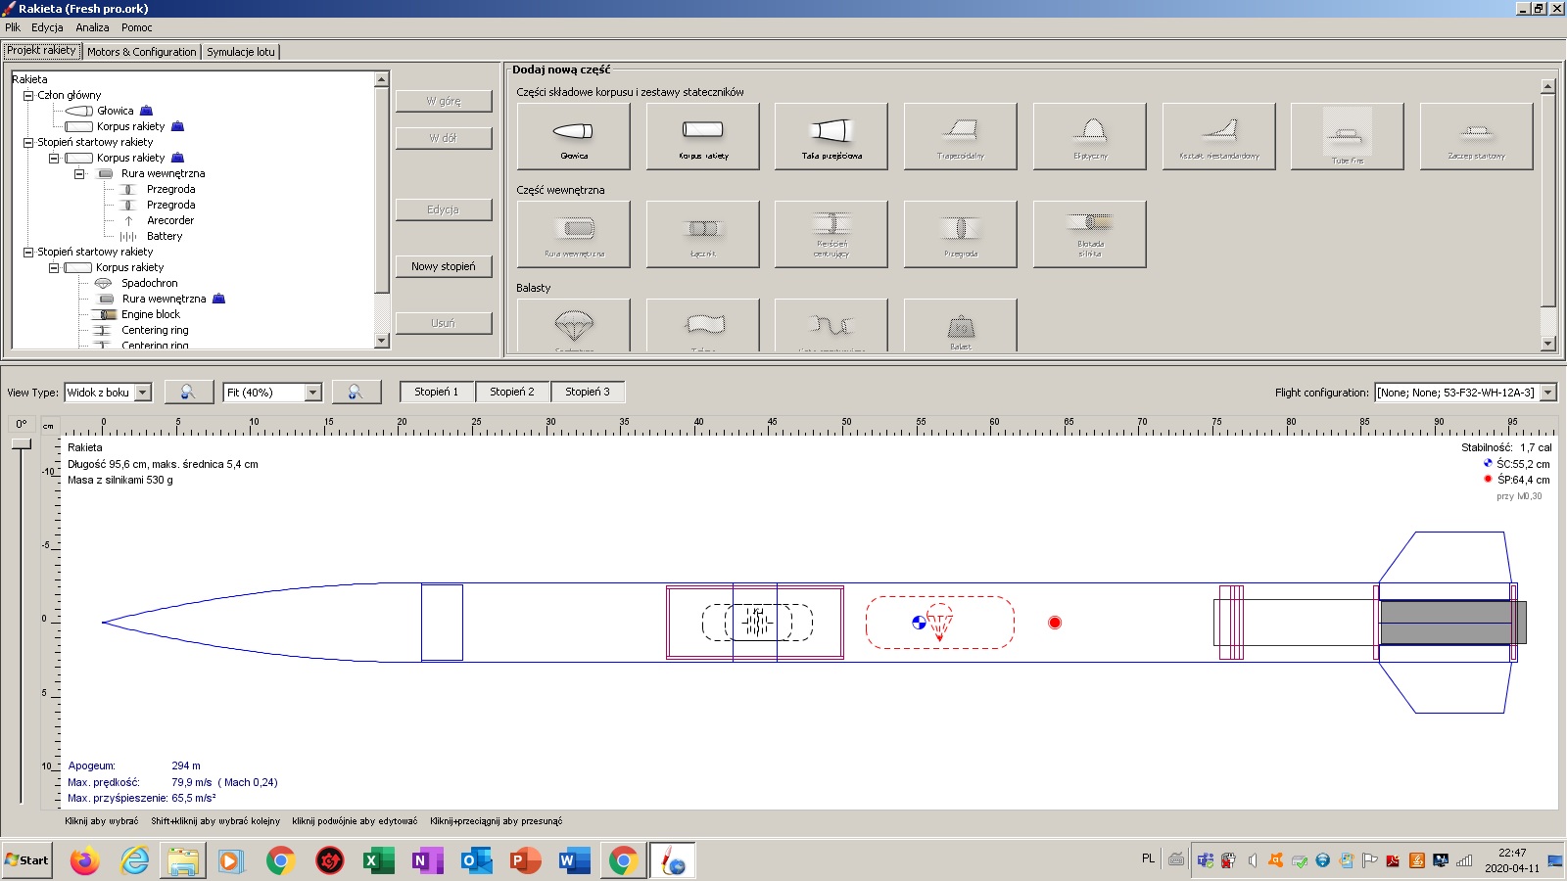Viewport: 1567px width, 881px height.
Task: Click the Przegroda bulkhead component icon
Action: pos(960,234)
